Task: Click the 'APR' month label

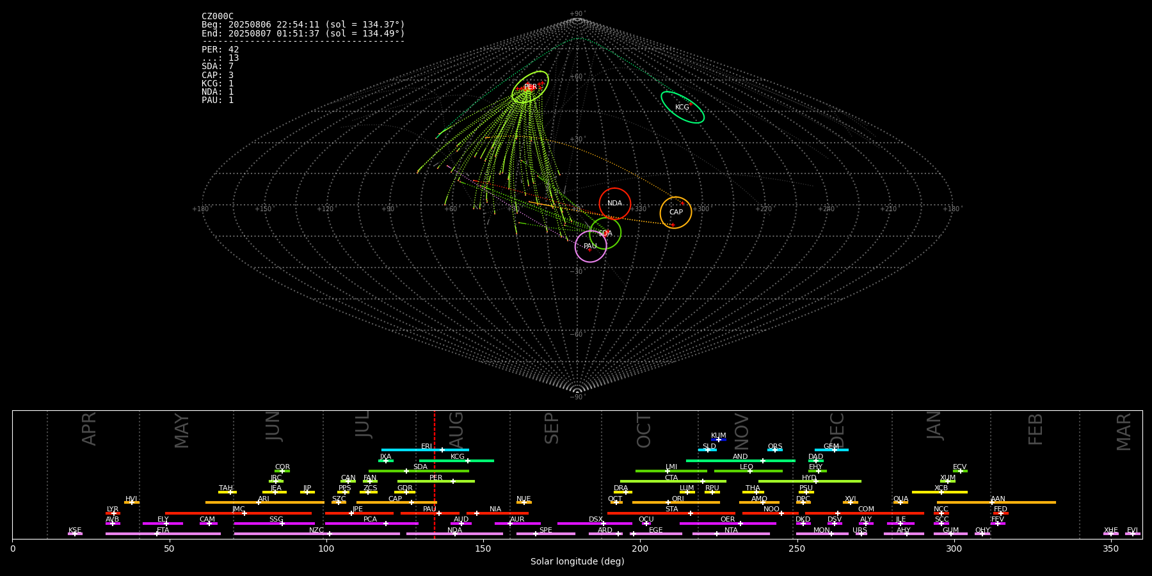Action: tap(90, 429)
